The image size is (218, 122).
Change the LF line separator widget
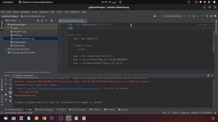(169, 113)
